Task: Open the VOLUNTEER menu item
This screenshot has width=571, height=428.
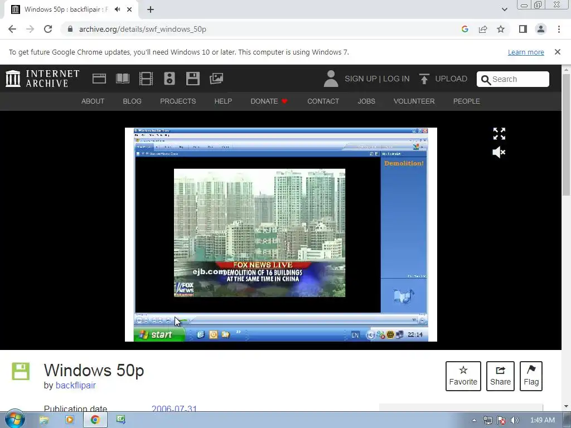Action: [414, 101]
